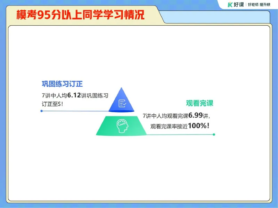Click the brain head icon in green trapezoid
The width and height of the screenshot is (278, 208).
click(122, 126)
